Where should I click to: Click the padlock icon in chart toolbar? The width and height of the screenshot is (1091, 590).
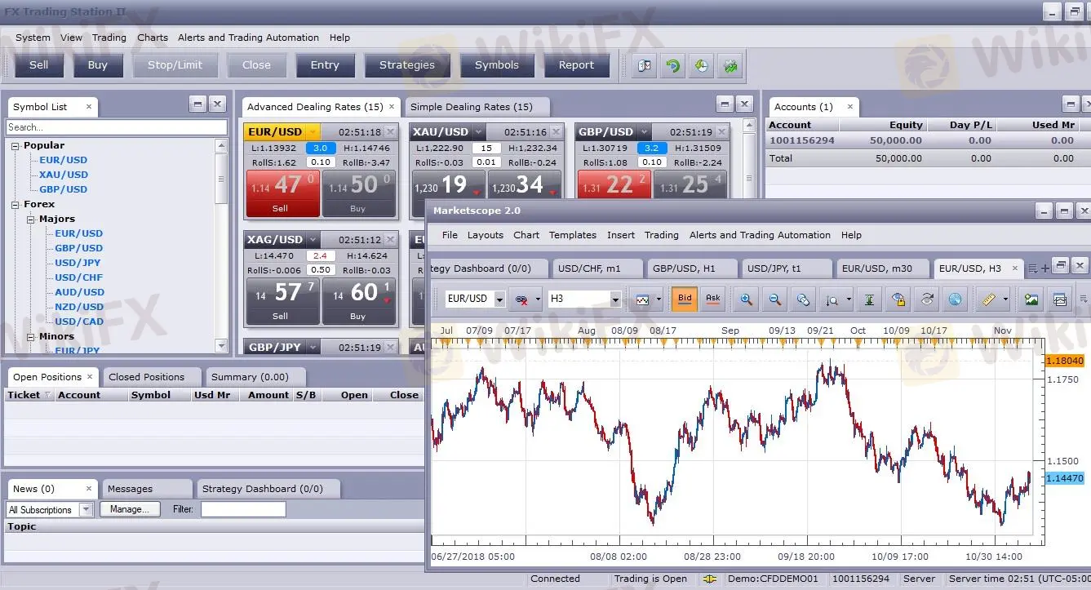tap(898, 299)
